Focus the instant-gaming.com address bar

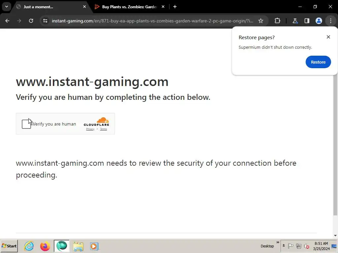pos(152,21)
